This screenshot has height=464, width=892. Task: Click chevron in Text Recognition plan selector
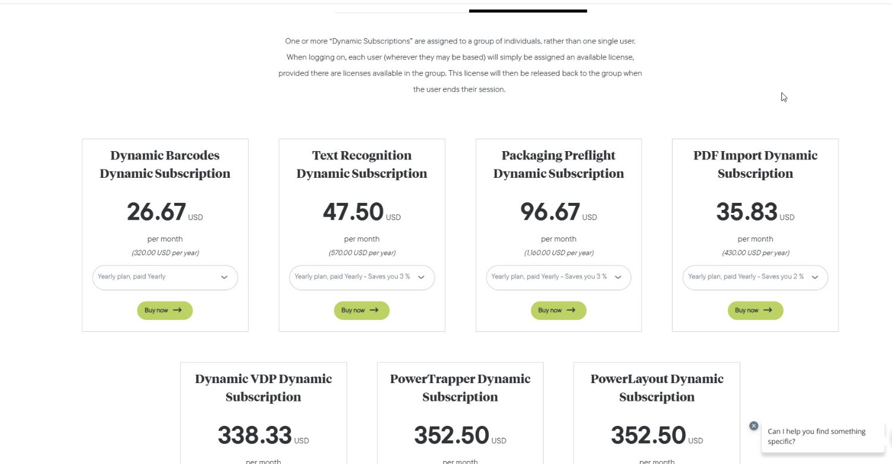tap(421, 277)
